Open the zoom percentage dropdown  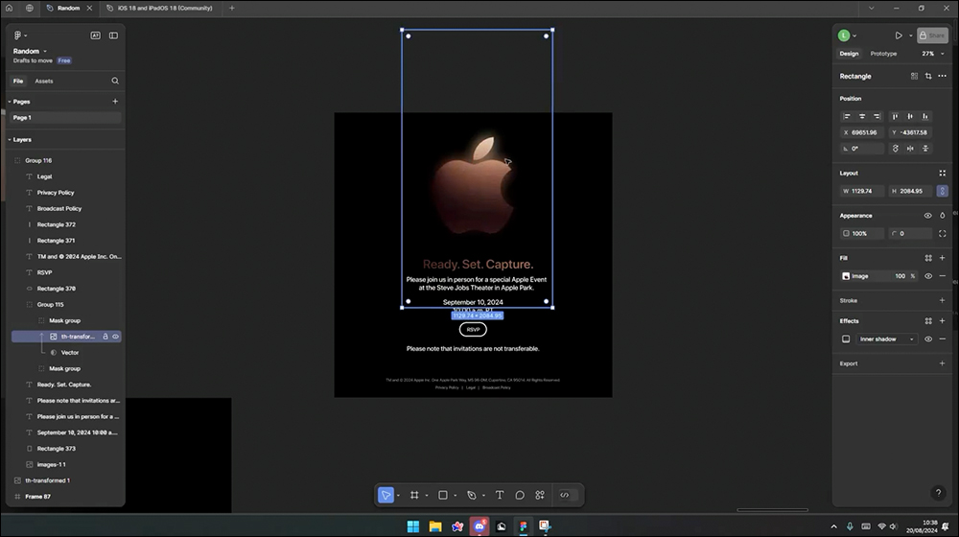pyautogui.click(x=933, y=53)
